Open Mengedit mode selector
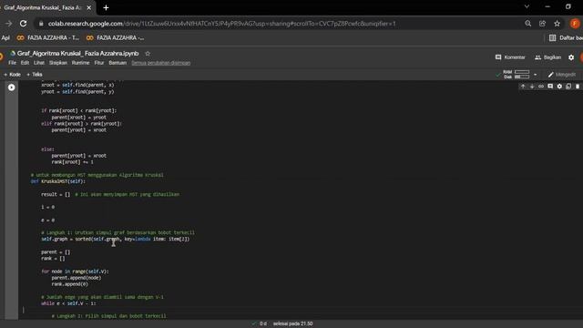This screenshot has width=583, height=328. [562, 75]
